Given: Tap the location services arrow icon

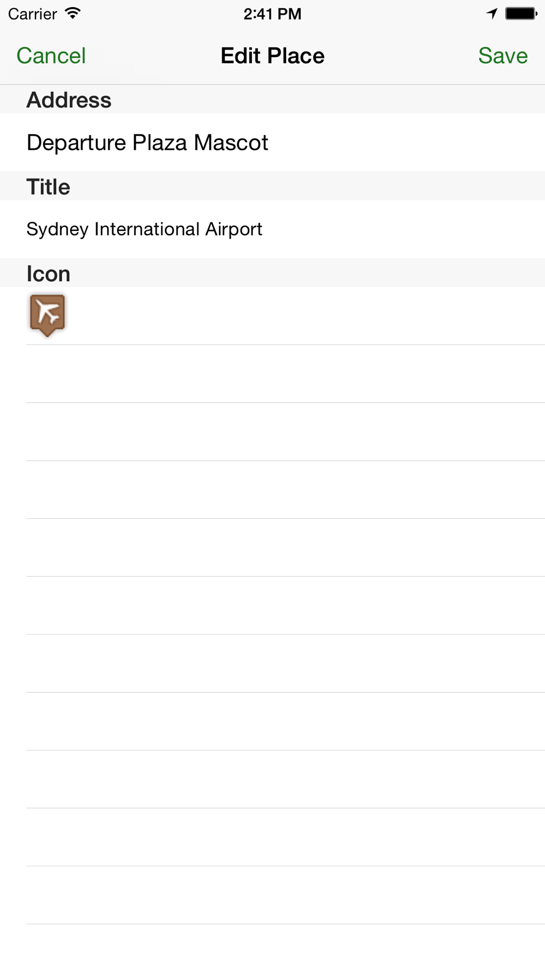Looking at the screenshot, I should click(492, 14).
